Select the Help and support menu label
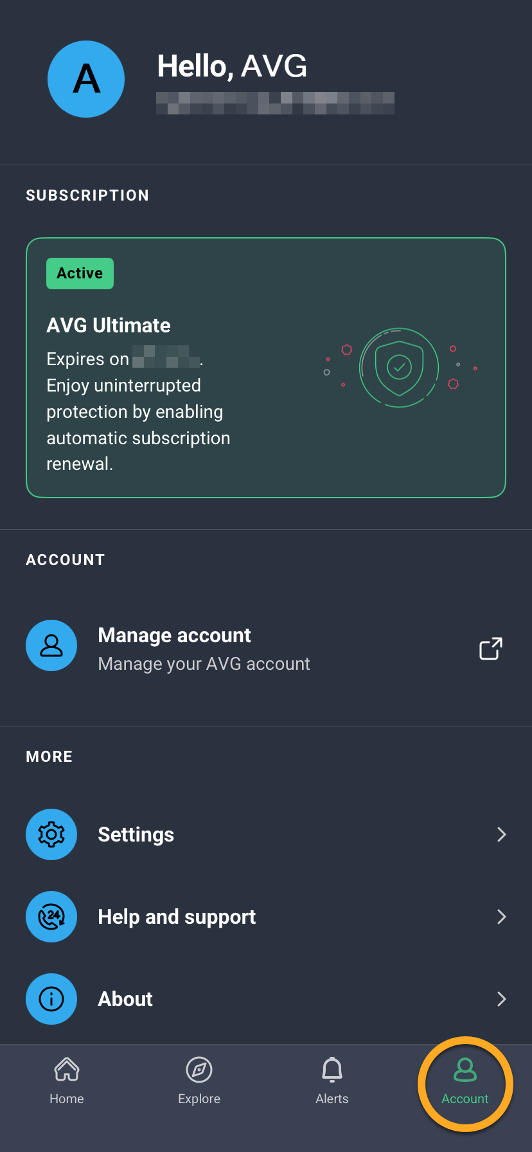The width and height of the screenshot is (532, 1152). point(177,917)
